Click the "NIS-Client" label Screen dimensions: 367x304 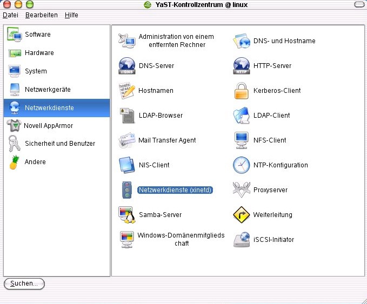[154, 165]
